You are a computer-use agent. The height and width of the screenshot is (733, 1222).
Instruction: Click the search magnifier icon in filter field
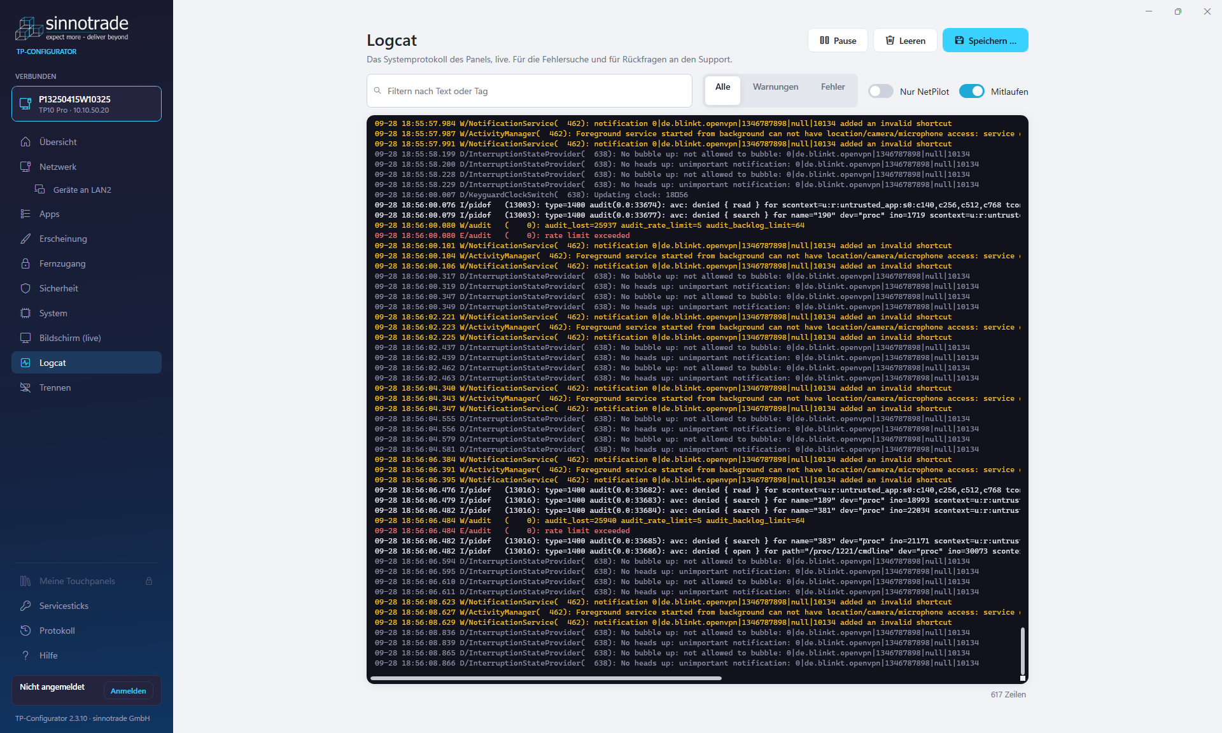pyautogui.click(x=377, y=91)
